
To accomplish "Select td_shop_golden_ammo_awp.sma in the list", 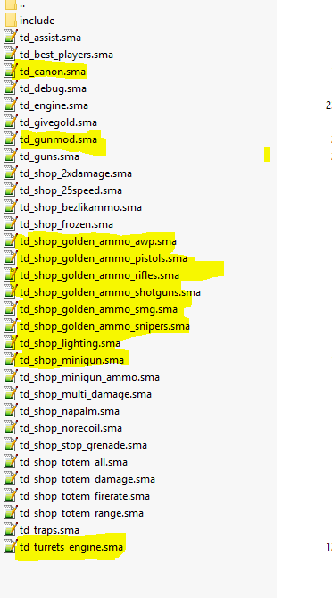I will point(98,241).
